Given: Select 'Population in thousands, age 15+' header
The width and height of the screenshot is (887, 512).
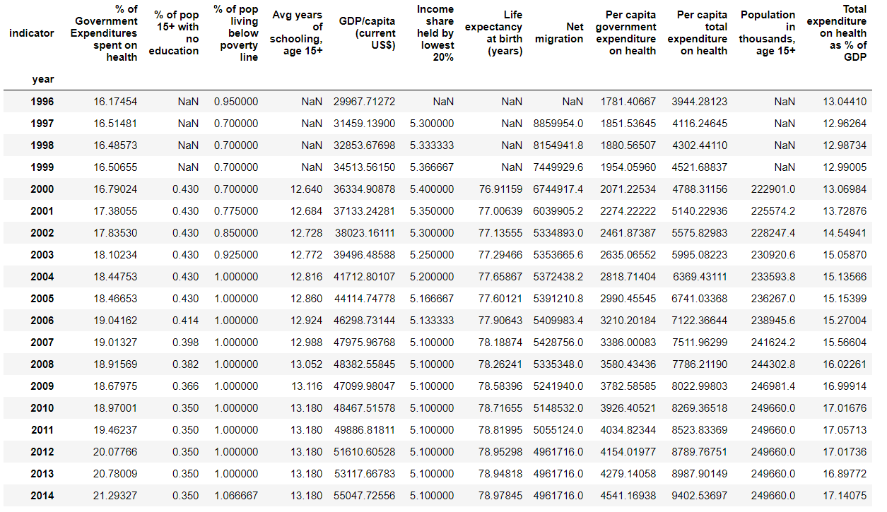Looking at the screenshot, I should click(x=767, y=33).
